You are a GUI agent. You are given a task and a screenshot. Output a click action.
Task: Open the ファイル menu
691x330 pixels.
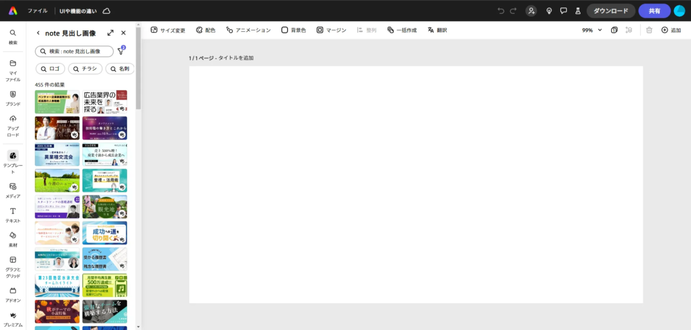click(37, 11)
